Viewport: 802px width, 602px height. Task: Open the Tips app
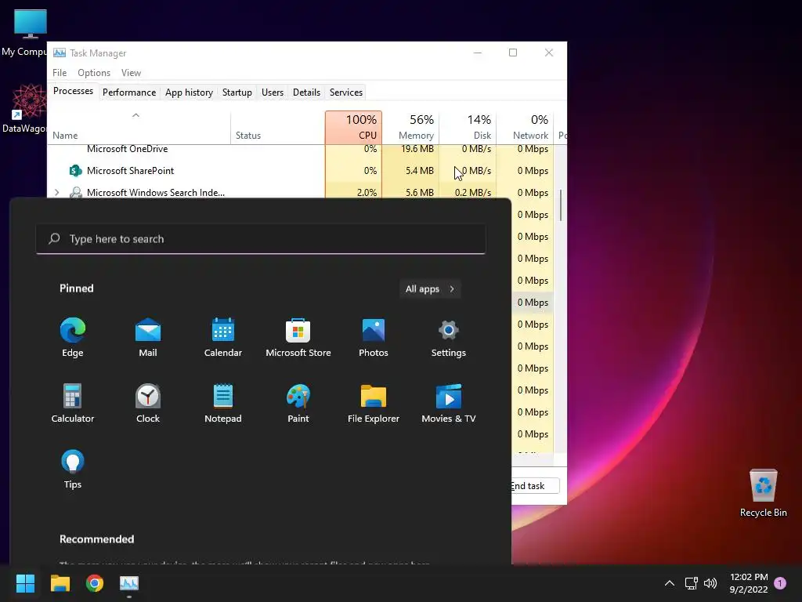pyautogui.click(x=73, y=469)
